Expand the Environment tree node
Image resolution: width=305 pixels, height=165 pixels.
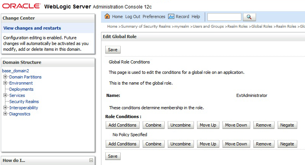[x=5, y=83]
